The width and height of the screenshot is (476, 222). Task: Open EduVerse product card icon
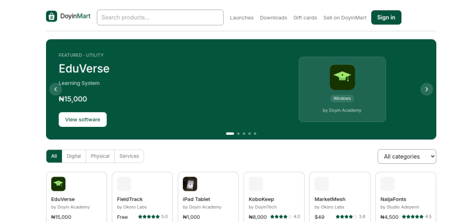click(58, 184)
